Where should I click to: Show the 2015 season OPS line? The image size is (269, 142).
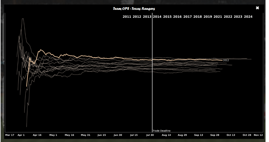[x=167, y=17]
